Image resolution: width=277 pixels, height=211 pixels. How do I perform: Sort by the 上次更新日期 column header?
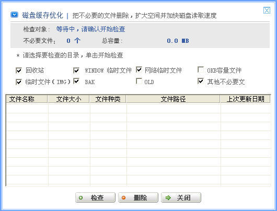245,99
